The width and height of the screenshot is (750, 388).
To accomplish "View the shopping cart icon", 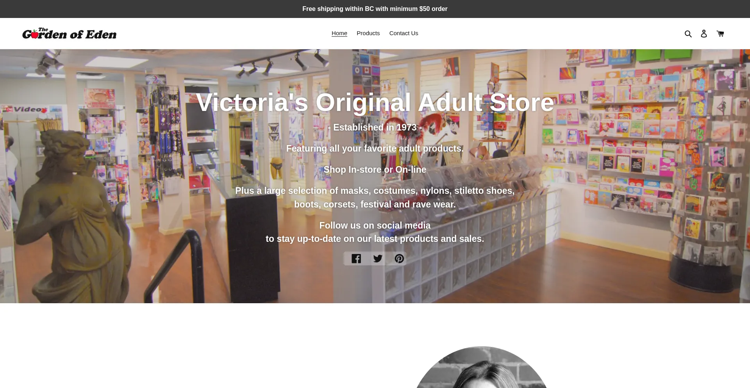I will [720, 34].
